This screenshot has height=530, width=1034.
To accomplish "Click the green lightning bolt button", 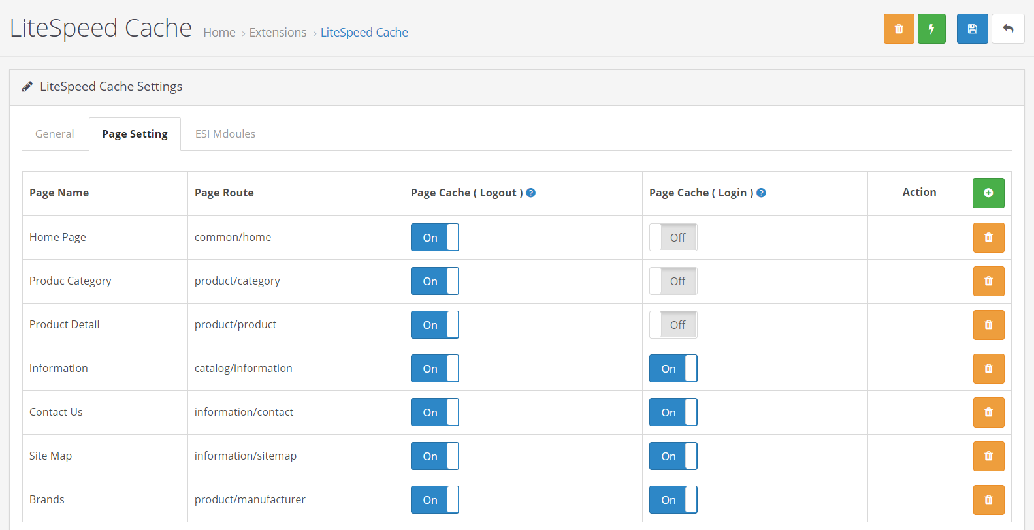I will [931, 29].
